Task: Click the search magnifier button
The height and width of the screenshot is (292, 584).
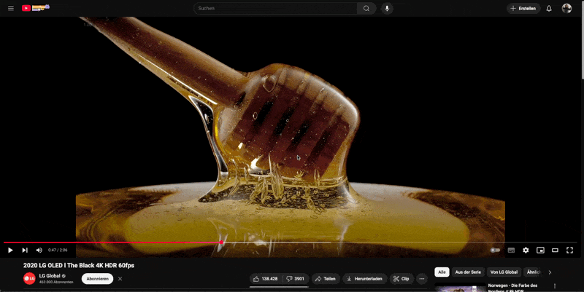Action: click(366, 8)
